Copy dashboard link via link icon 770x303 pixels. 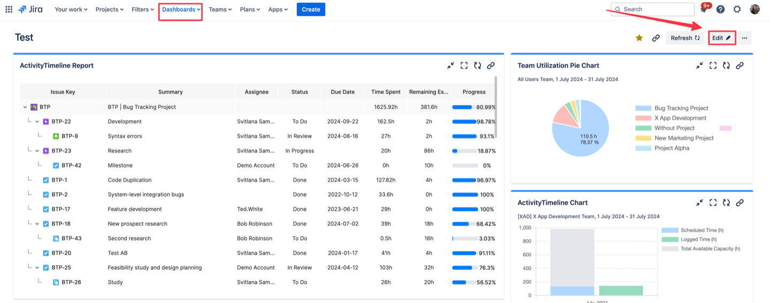pos(656,38)
